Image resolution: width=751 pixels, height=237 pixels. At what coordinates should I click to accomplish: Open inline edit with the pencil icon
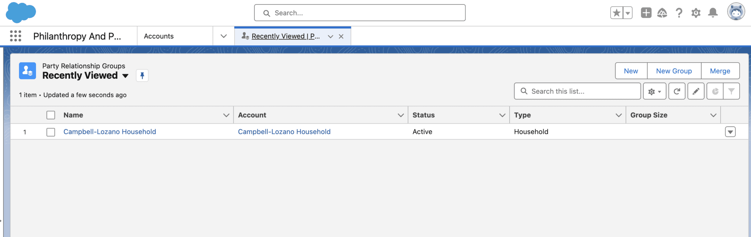(696, 91)
